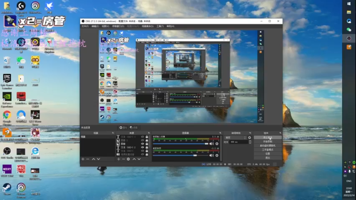Open the 工具(T) menu

[x=160, y=26]
